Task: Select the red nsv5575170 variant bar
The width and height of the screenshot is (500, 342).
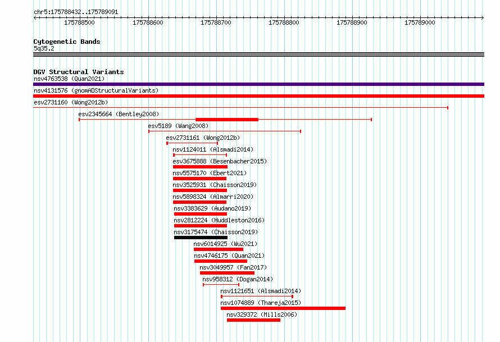Action: (x=199, y=179)
